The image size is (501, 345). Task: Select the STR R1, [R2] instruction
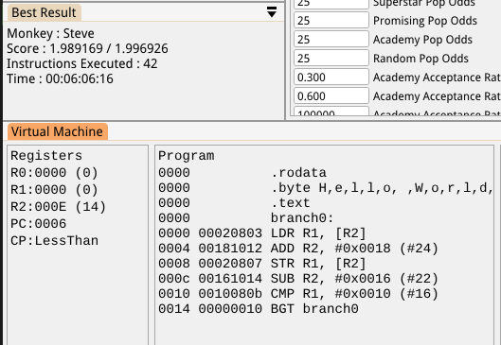tap(262, 264)
